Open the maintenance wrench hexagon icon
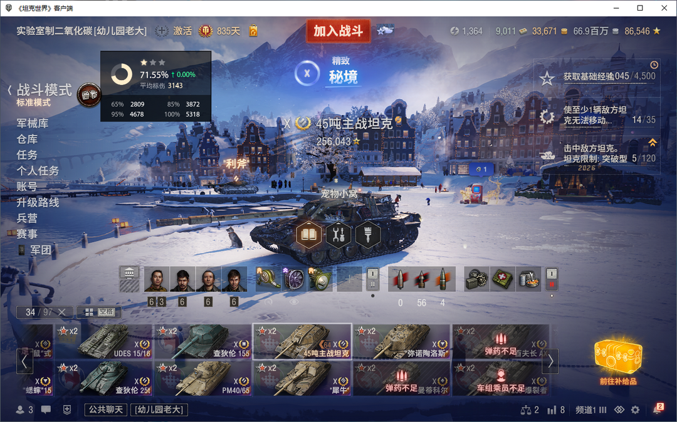Image resolution: width=677 pixels, height=422 pixels. coord(338,235)
